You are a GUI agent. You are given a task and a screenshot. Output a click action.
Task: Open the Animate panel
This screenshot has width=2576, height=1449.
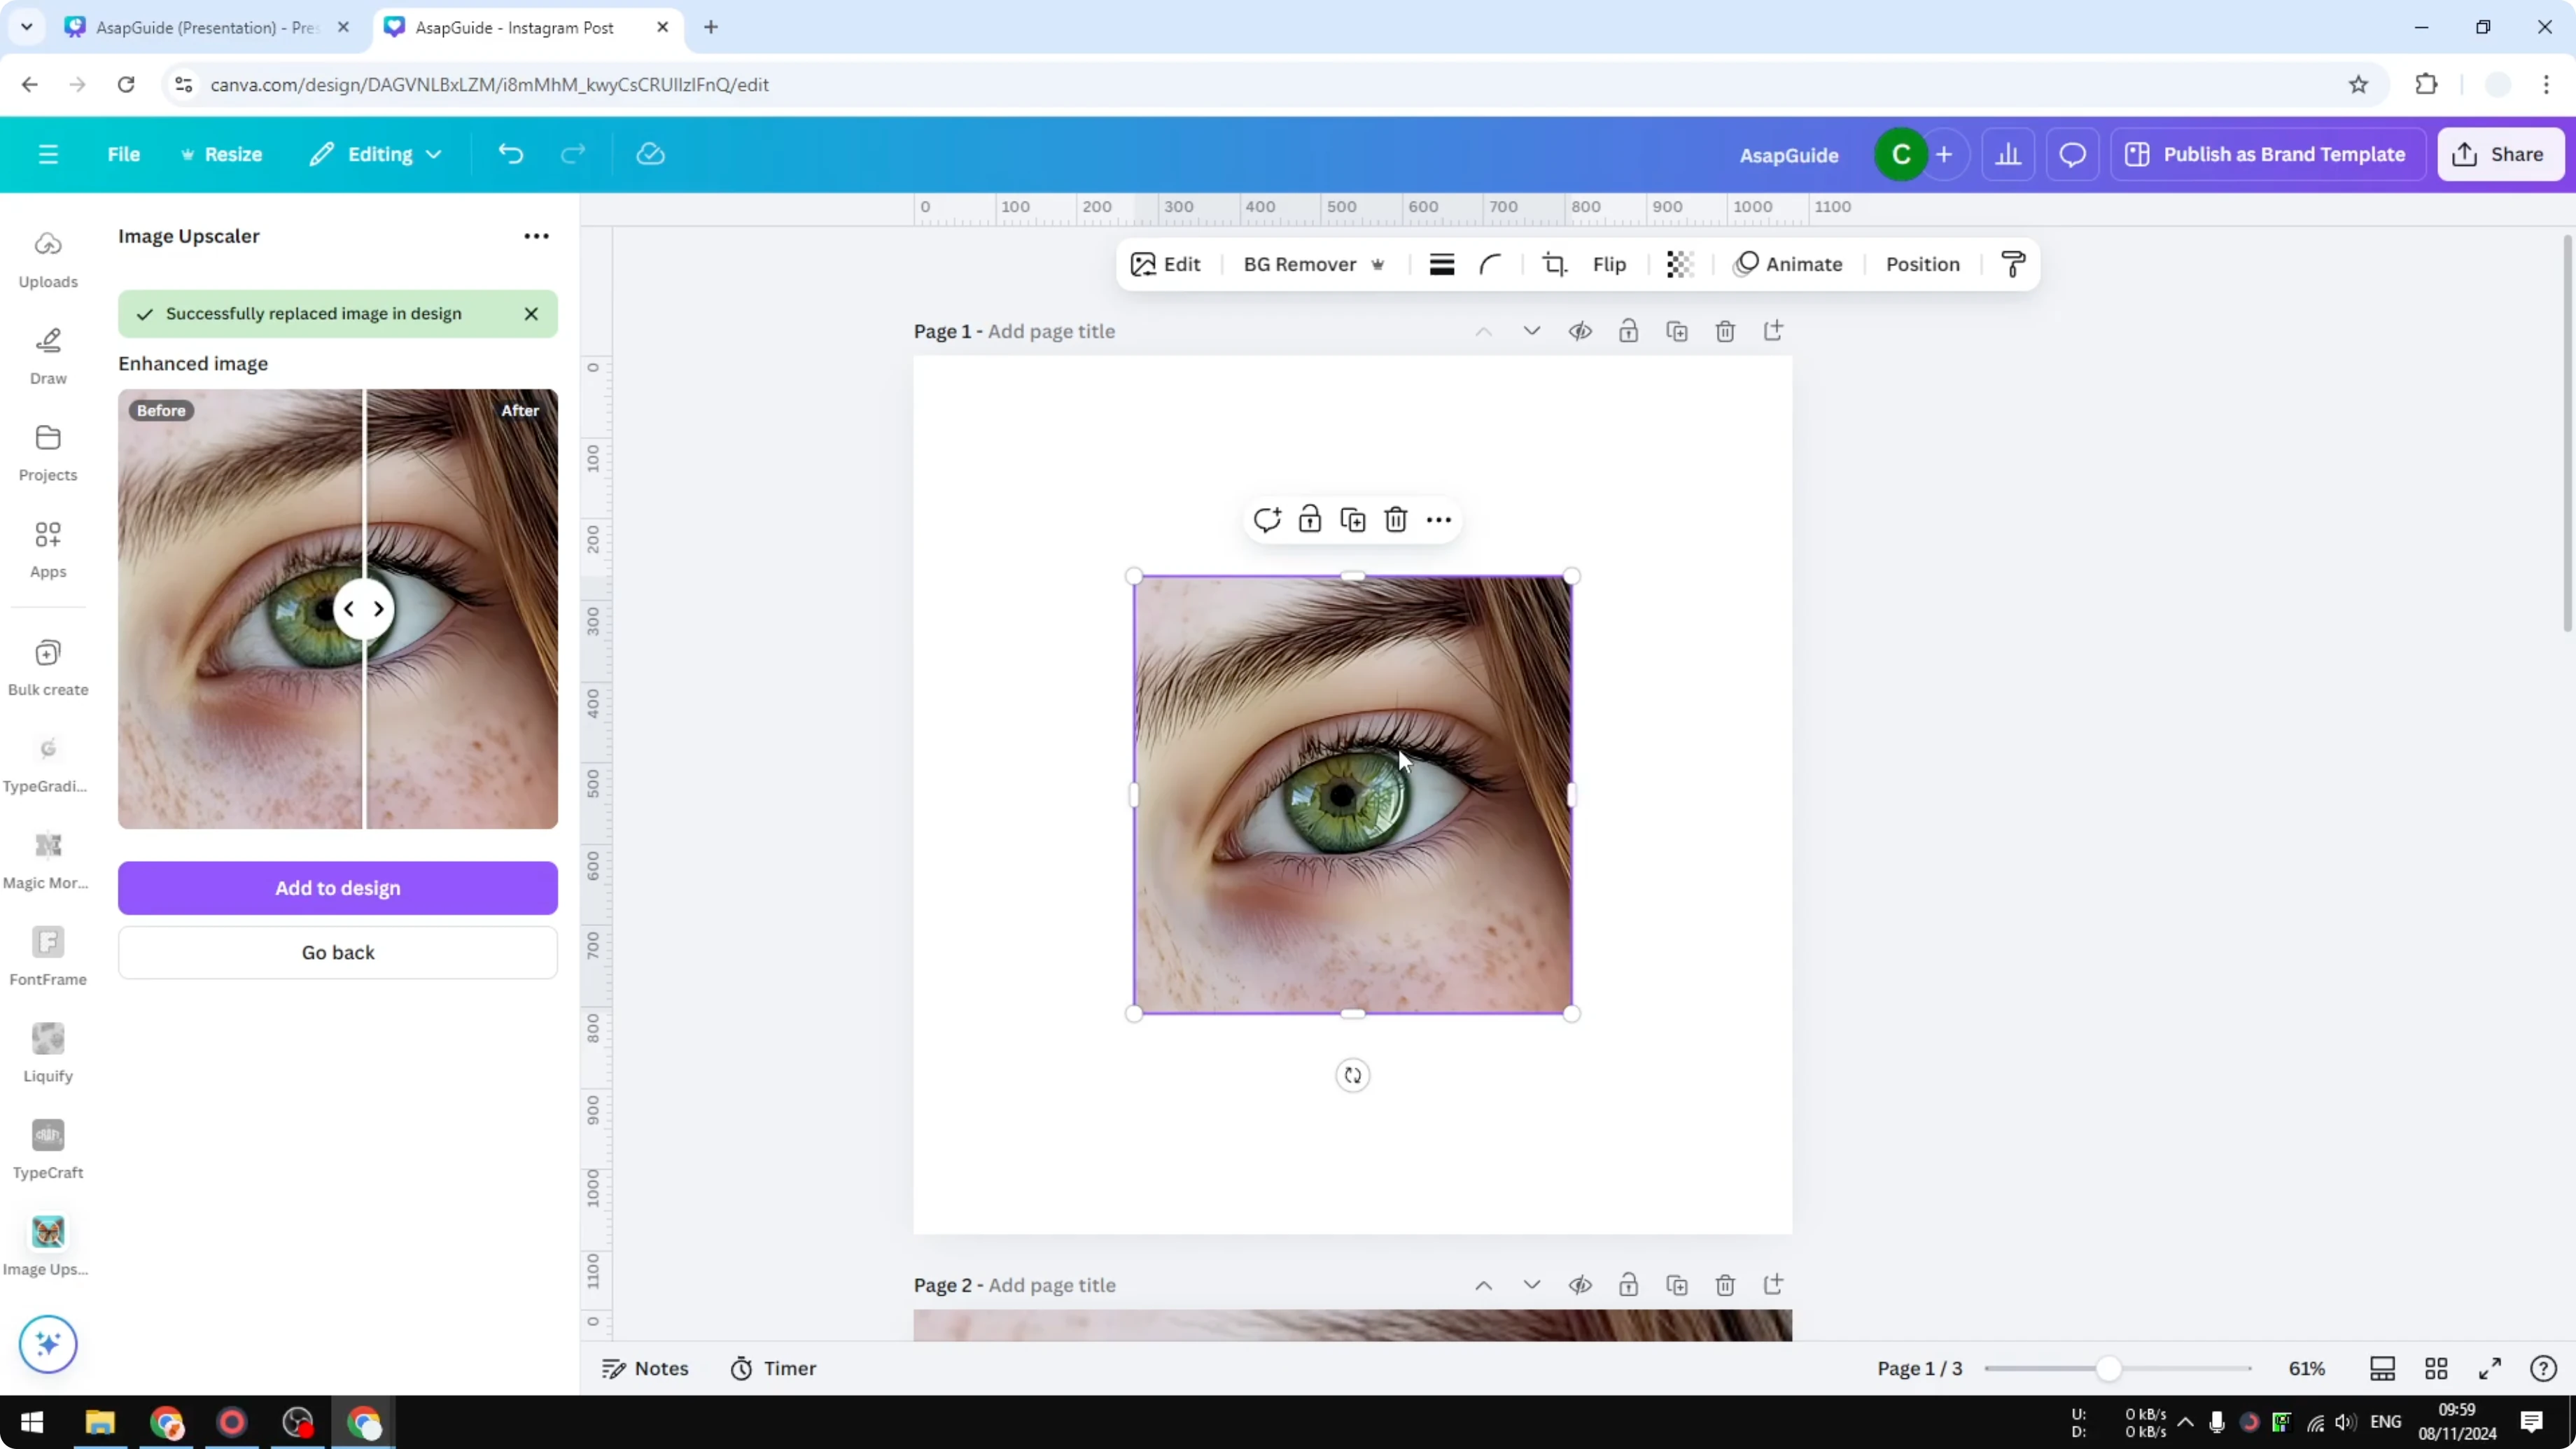(x=1789, y=264)
